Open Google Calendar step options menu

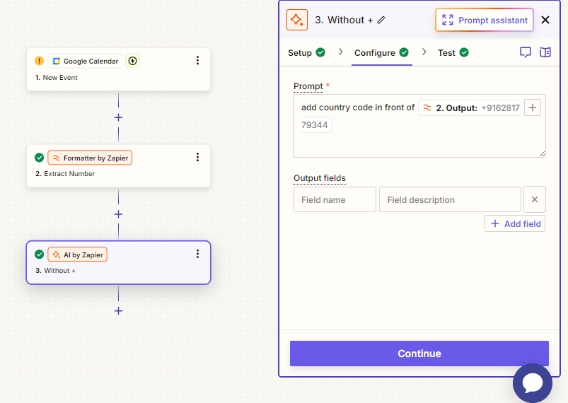pos(197,61)
